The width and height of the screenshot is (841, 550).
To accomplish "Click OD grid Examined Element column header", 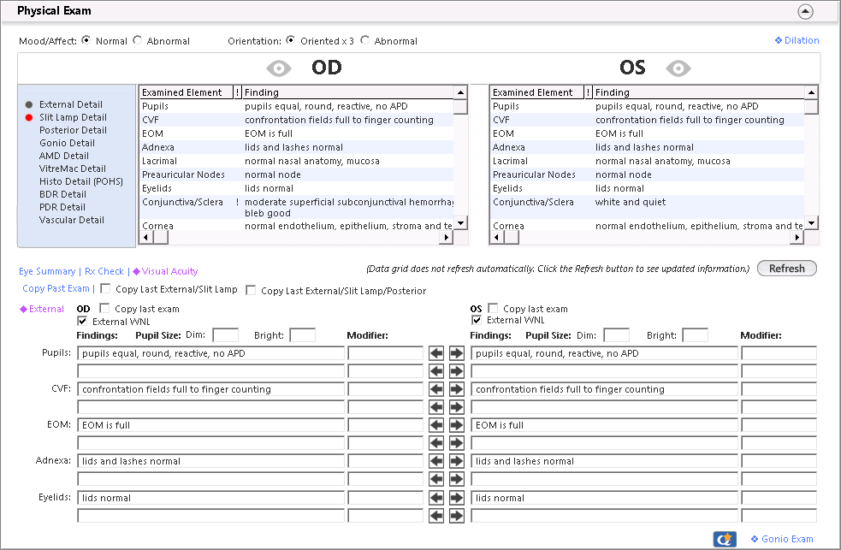I will (187, 92).
